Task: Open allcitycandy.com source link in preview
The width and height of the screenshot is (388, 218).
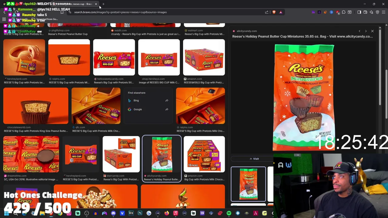Action: 246,31
